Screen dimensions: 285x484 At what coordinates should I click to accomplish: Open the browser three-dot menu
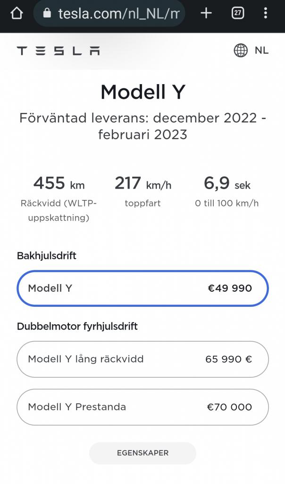click(266, 13)
